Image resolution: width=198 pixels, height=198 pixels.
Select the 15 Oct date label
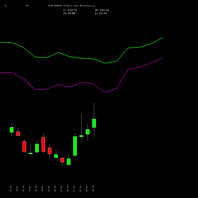coord(30,188)
